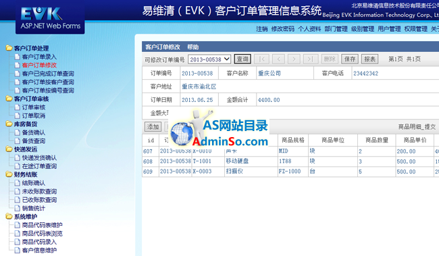Screen dimensions: 439x256
Task: Open 客户订单按编号查询
Action: click(x=48, y=91)
